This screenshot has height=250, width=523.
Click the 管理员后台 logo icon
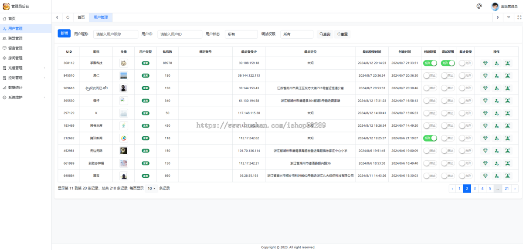click(x=6, y=6)
